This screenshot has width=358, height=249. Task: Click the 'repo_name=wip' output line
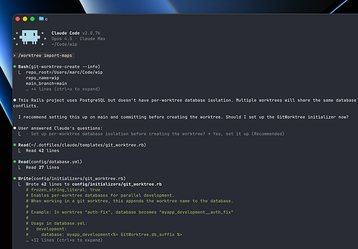pos(42,78)
